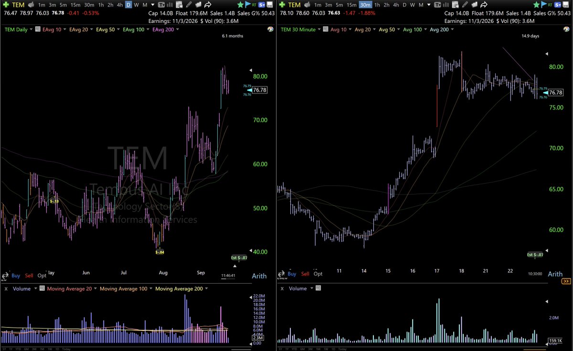Click text tool icon on left chart toolbar
Image resolution: width=573 pixels, height=351 pixels.
pyautogui.click(x=162, y=5)
